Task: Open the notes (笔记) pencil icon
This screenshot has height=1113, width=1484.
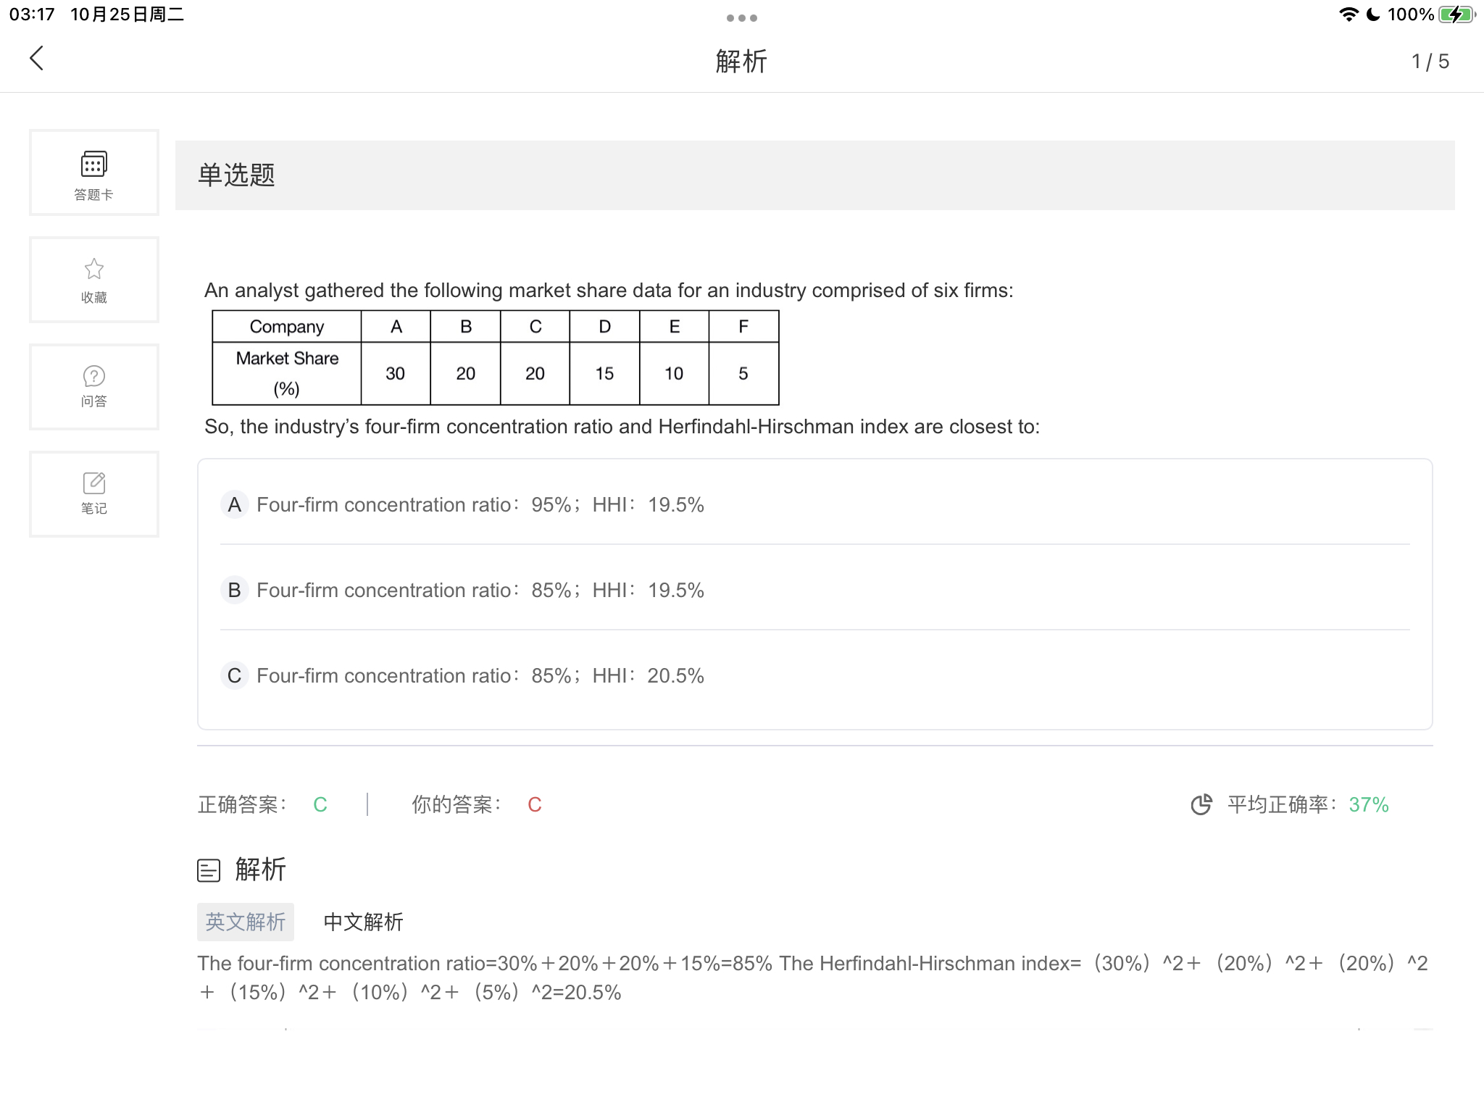Action: coord(94,483)
